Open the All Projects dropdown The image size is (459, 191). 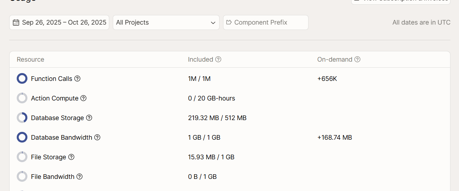click(166, 22)
